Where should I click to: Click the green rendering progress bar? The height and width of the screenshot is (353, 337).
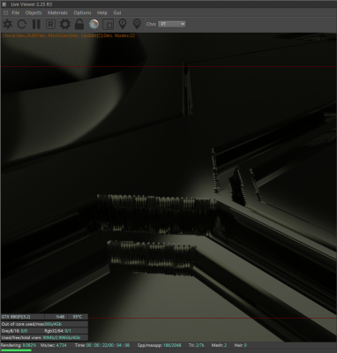pos(16,350)
